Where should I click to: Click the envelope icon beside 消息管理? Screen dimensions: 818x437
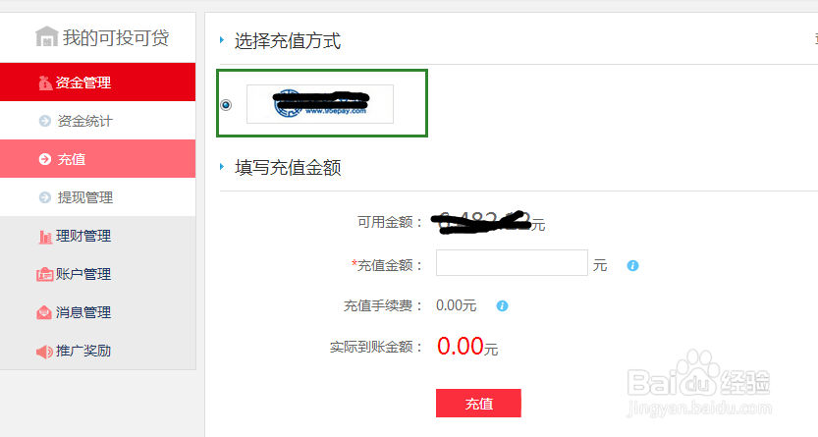tap(44, 312)
